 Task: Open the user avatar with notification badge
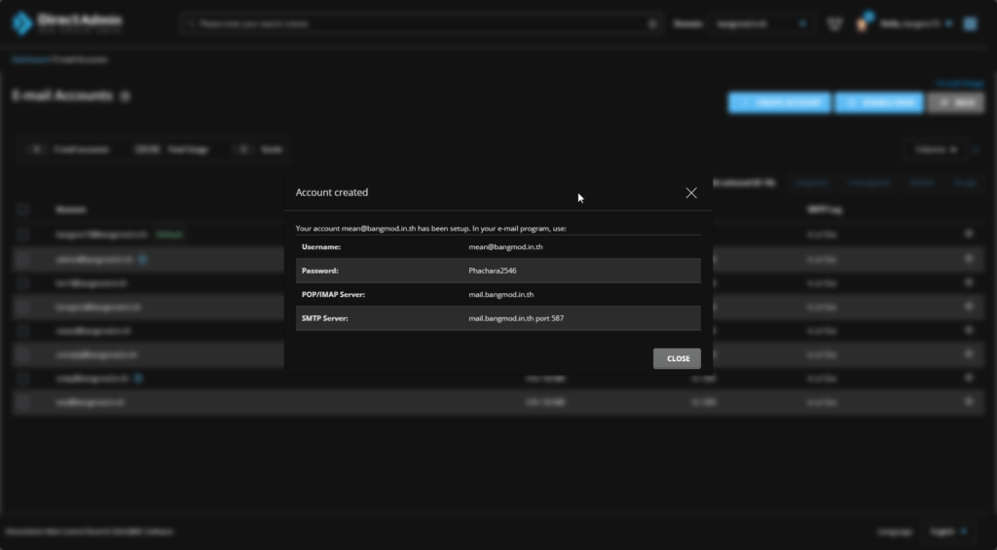point(863,23)
